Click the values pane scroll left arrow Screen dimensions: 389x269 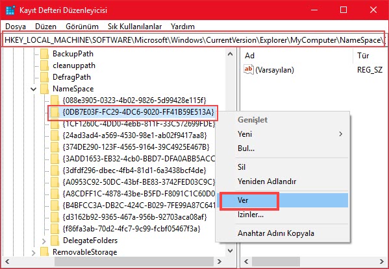(x=246, y=262)
